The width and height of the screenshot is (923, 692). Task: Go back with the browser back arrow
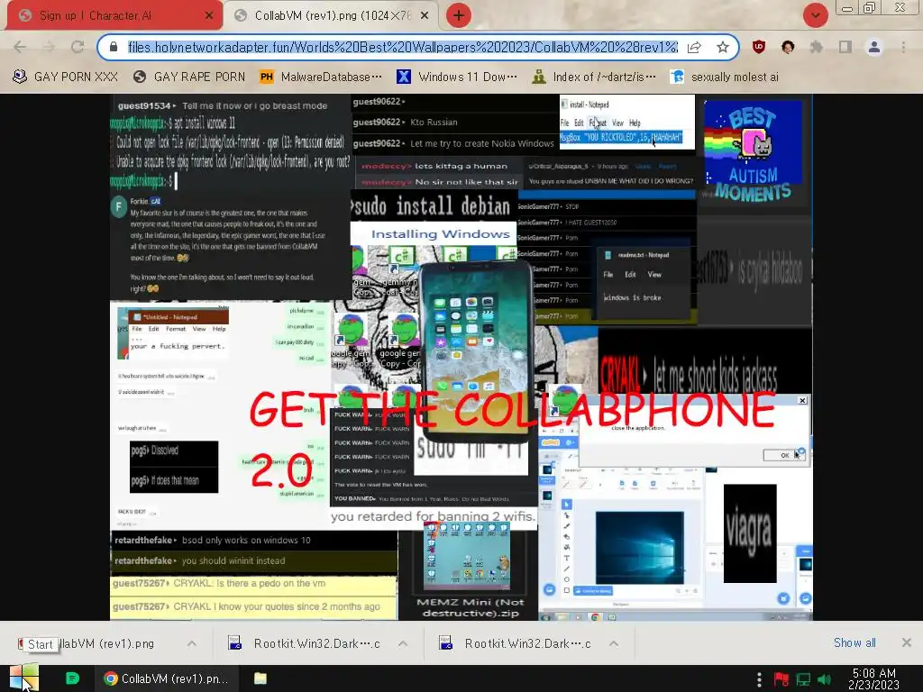point(20,47)
